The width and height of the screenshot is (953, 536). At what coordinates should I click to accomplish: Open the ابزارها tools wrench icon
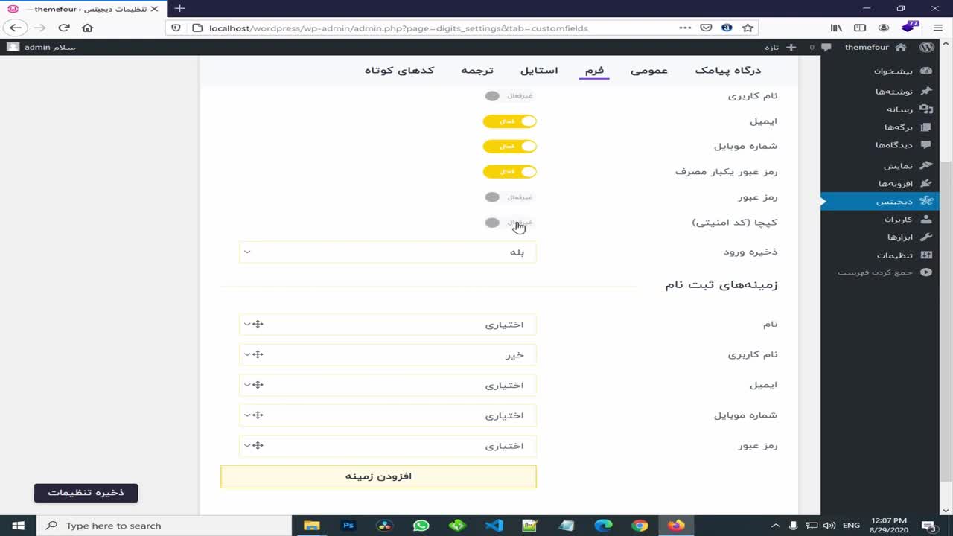[x=926, y=237]
